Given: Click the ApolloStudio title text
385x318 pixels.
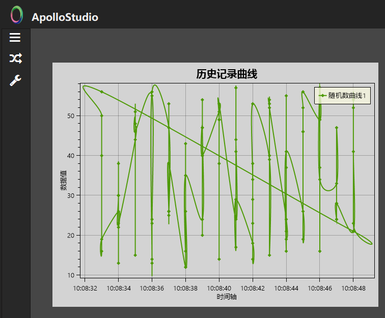Looking at the screenshot, I should 65,17.
